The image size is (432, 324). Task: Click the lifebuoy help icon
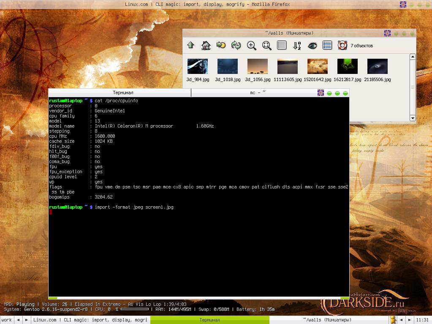(342, 45)
